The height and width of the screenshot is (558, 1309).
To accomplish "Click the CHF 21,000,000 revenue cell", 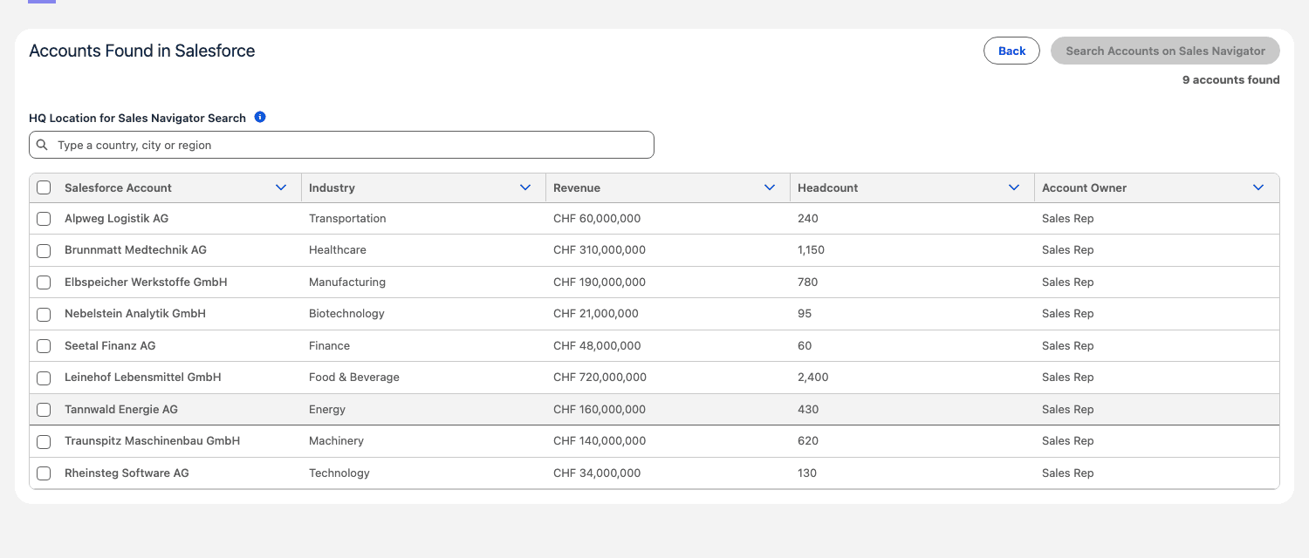I will point(596,313).
